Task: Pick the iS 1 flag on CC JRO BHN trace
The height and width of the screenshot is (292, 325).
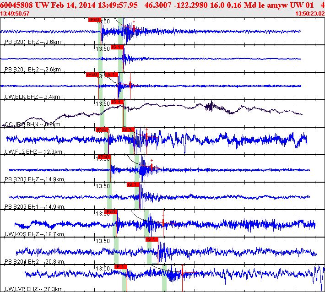Action: tap(117, 102)
